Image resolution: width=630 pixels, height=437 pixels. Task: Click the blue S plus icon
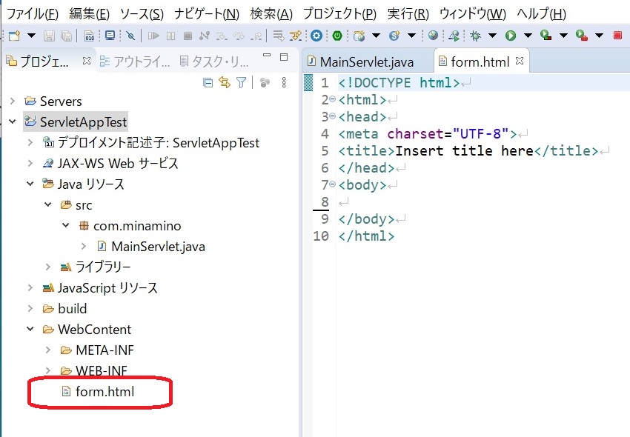[x=394, y=36]
